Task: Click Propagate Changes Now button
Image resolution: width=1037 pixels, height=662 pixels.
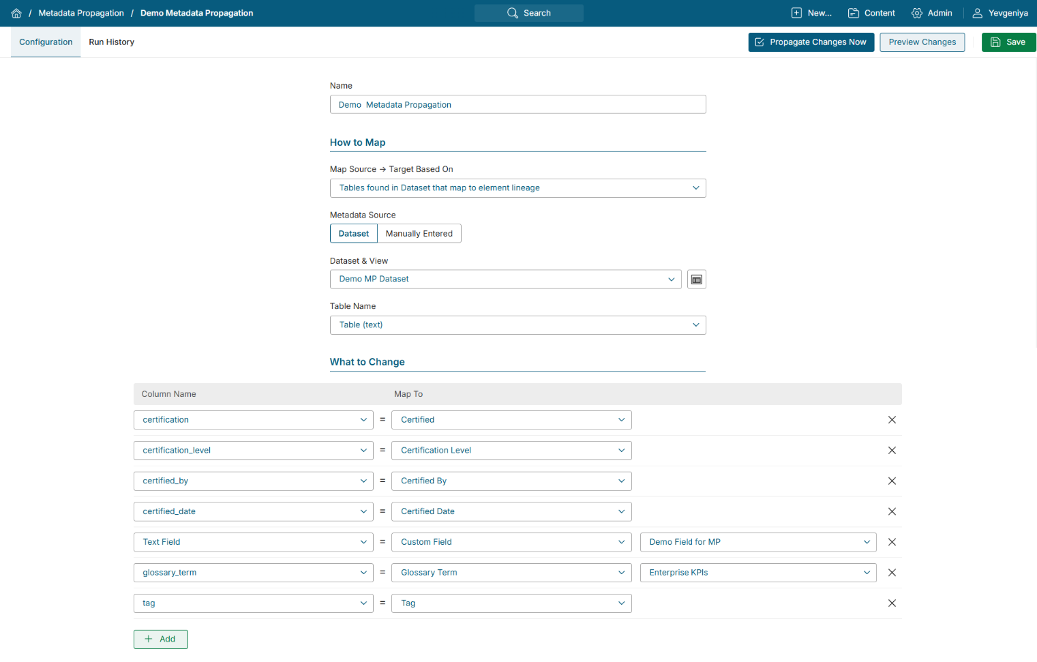Action: coord(811,42)
